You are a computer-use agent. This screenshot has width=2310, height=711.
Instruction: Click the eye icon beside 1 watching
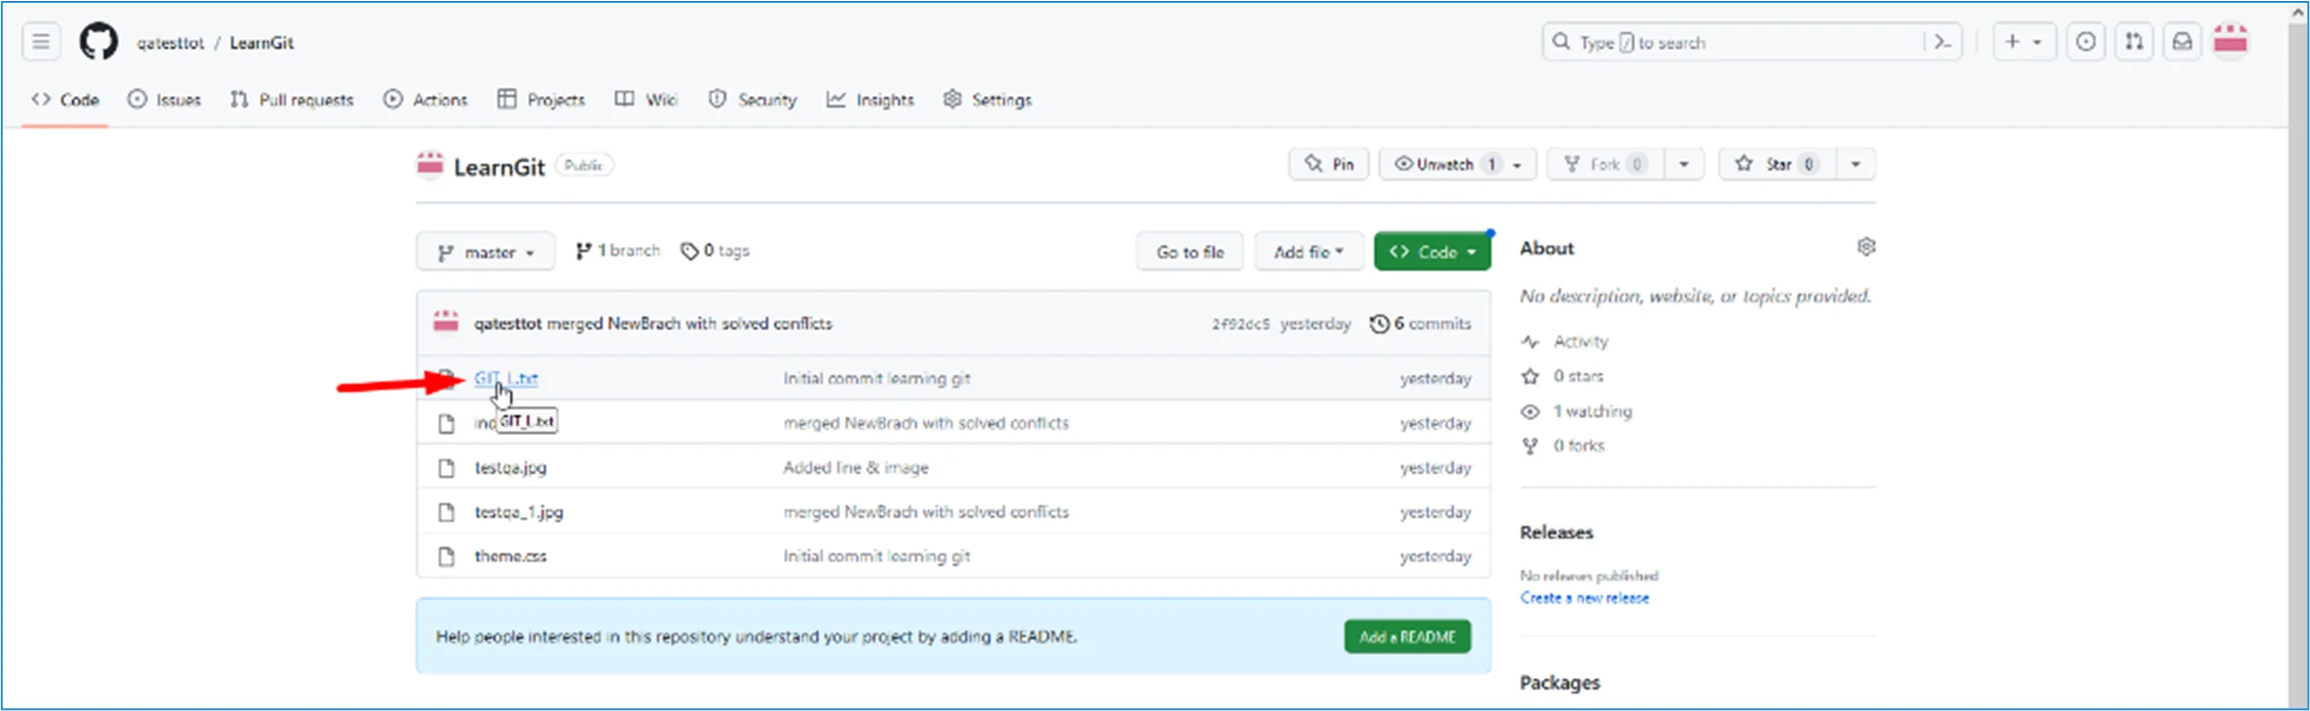[x=1530, y=411]
